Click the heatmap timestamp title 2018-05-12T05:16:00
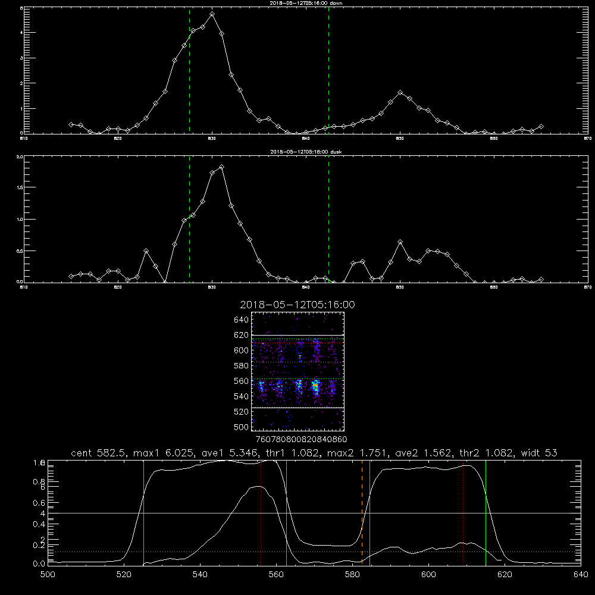 point(297,305)
